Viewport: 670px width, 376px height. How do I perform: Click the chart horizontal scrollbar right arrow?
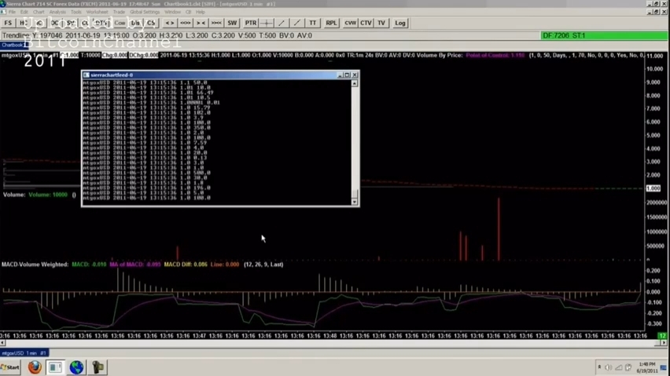click(664, 343)
